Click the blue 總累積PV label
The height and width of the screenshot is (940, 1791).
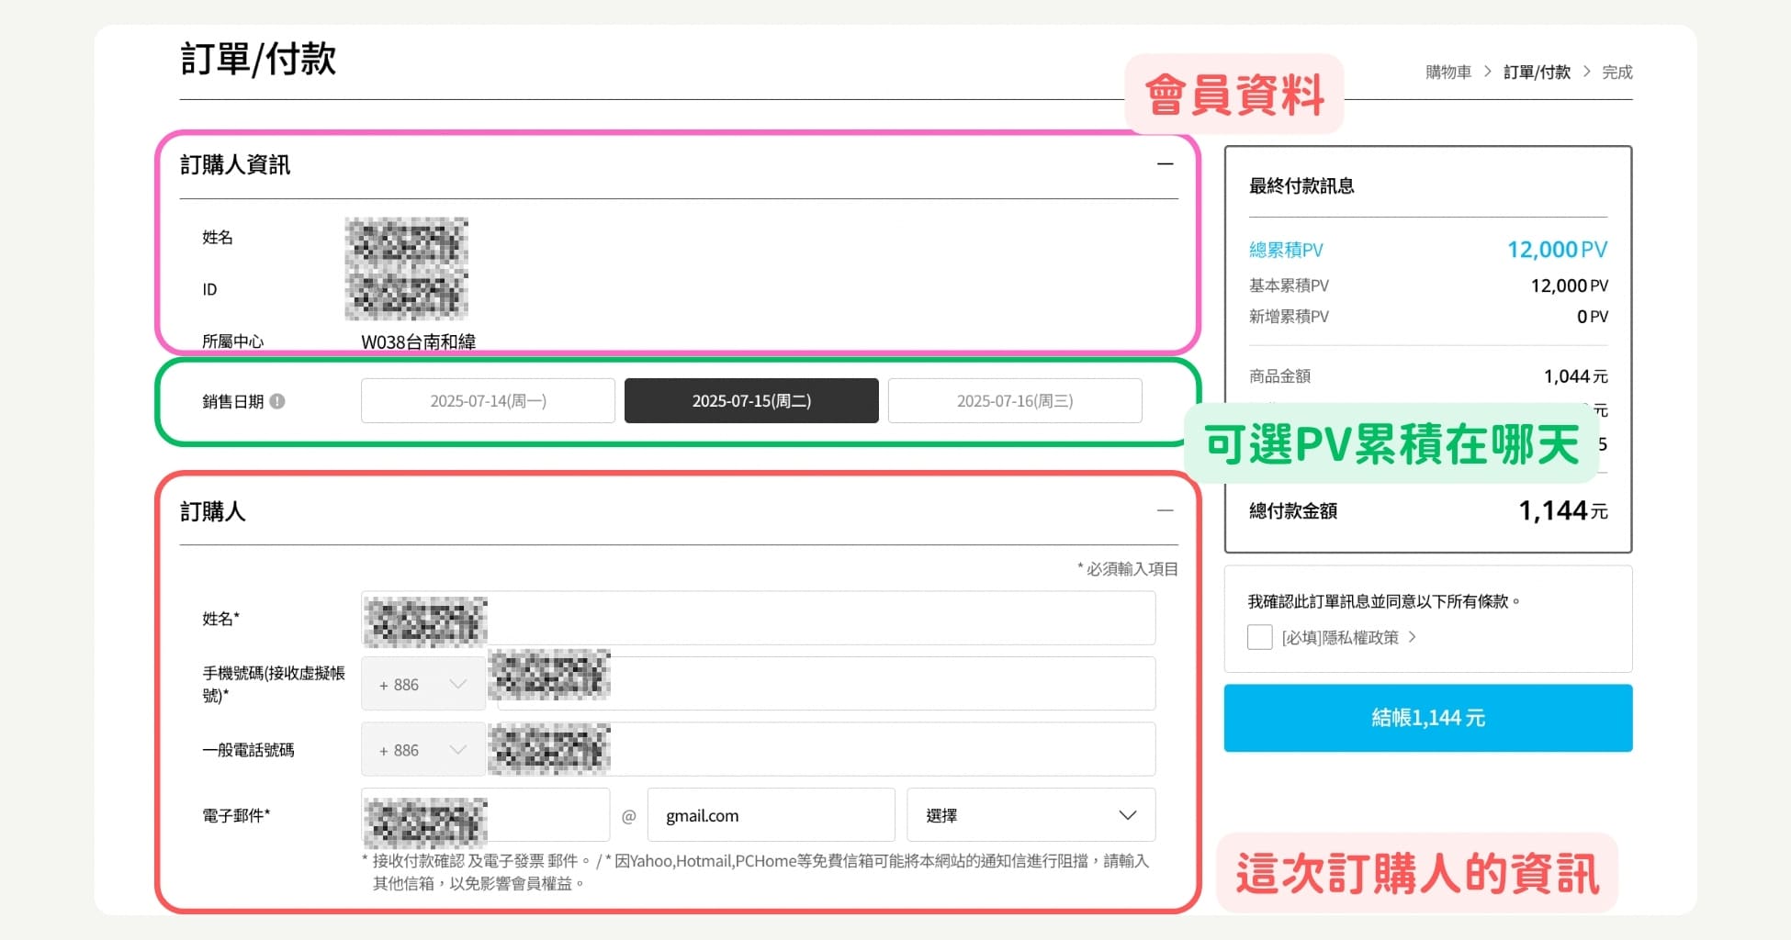pyautogui.click(x=1286, y=249)
